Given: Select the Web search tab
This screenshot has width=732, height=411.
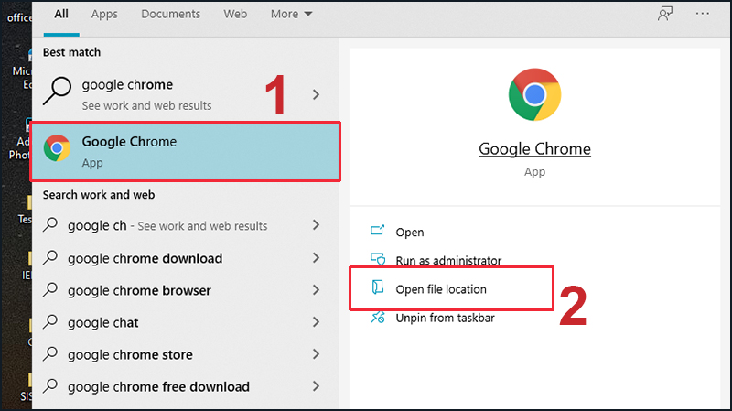Looking at the screenshot, I should point(235,15).
